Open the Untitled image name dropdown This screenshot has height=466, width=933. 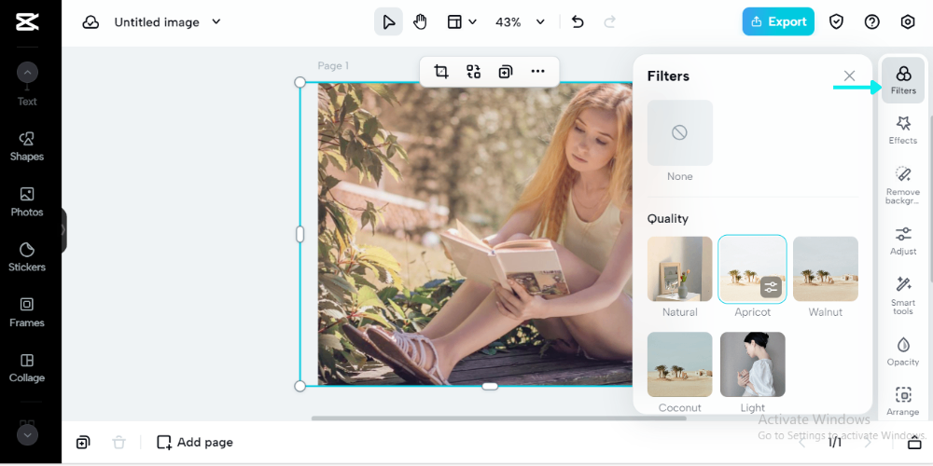[x=216, y=22]
